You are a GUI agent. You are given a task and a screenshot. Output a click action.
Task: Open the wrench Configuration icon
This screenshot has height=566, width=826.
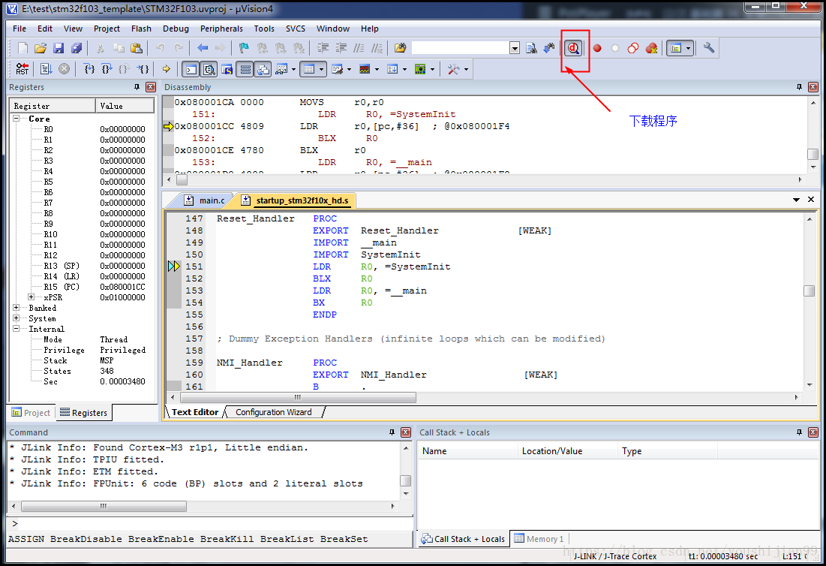pos(708,48)
